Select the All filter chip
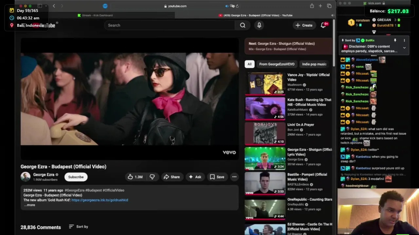Image resolution: width=419 pixels, height=235 pixels. (249, 64)
